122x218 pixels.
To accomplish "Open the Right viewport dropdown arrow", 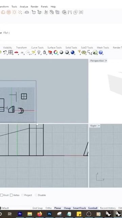I will [x=99, y=126].
